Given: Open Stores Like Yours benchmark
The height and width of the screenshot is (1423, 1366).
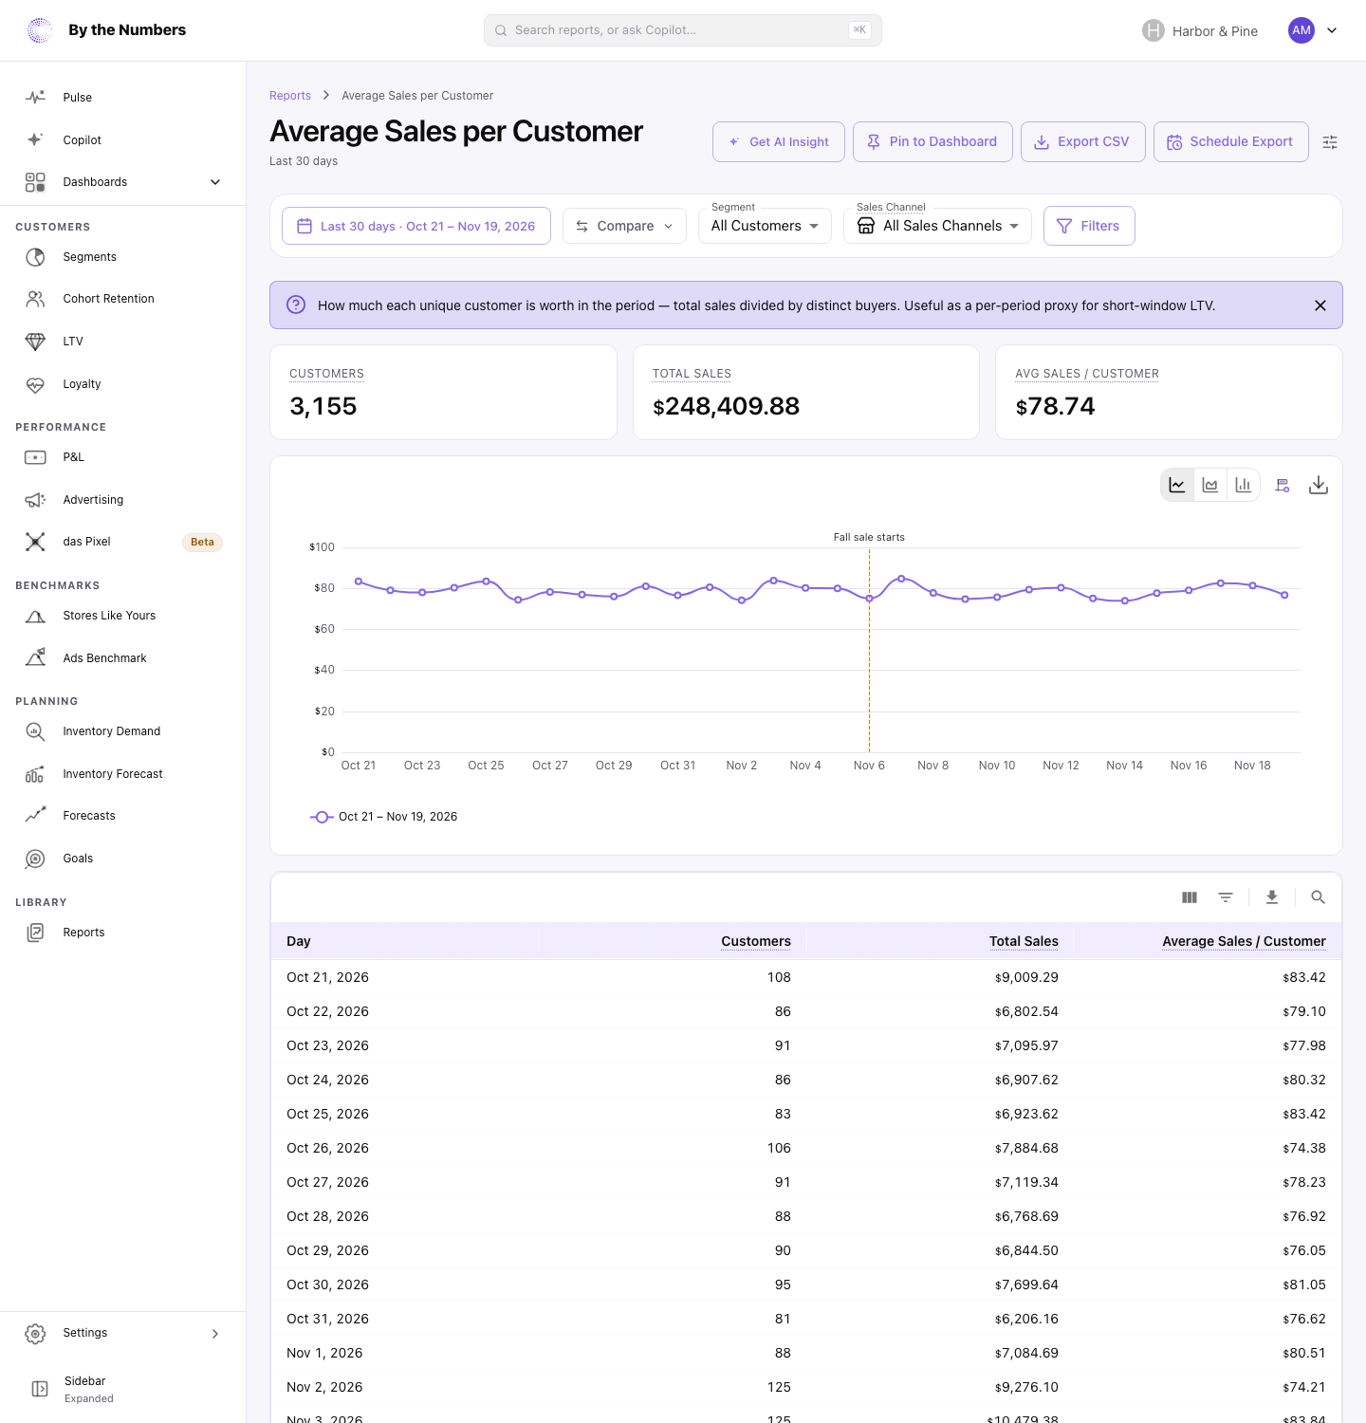Looking at the screenshot, I should tap(123, 616).
